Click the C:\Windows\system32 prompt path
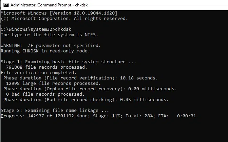This screenshot has height=142, width=228. 26,29
